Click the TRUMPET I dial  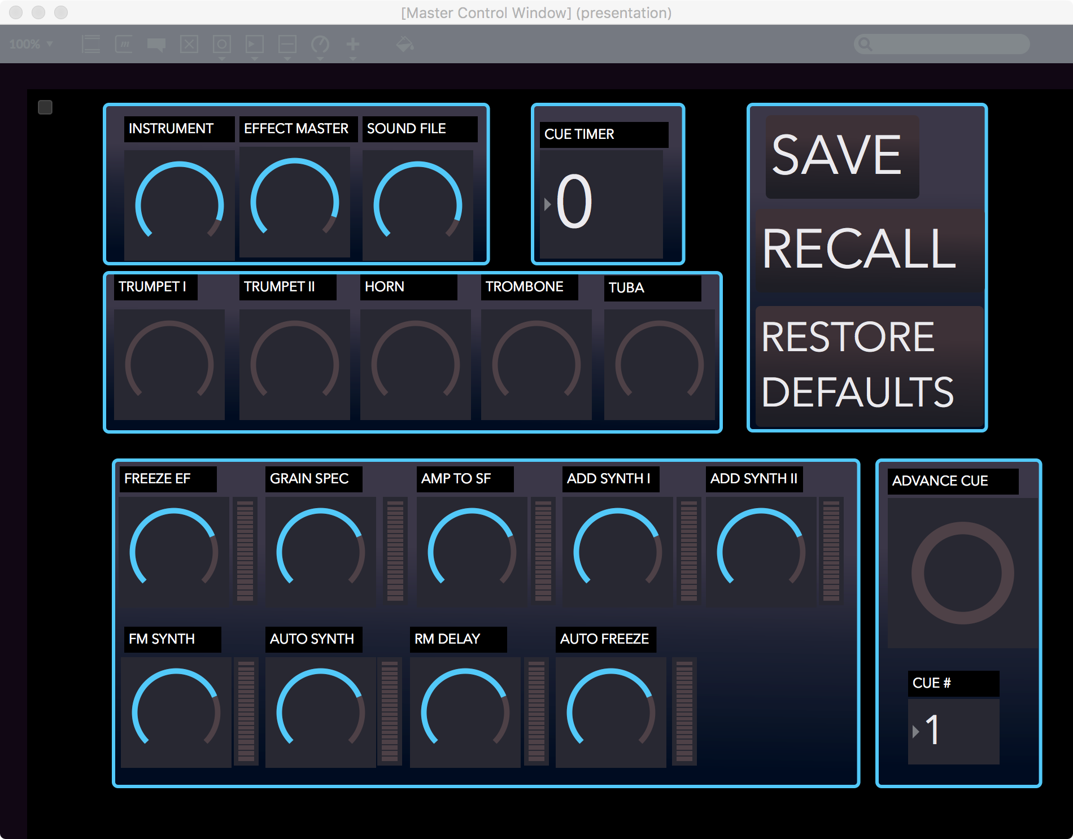pos(169,364)
